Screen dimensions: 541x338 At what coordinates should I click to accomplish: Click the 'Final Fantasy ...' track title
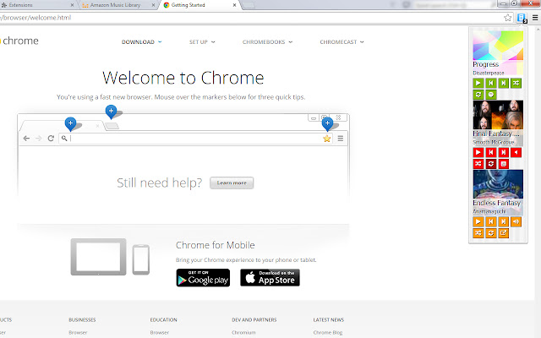click(496, 134)
